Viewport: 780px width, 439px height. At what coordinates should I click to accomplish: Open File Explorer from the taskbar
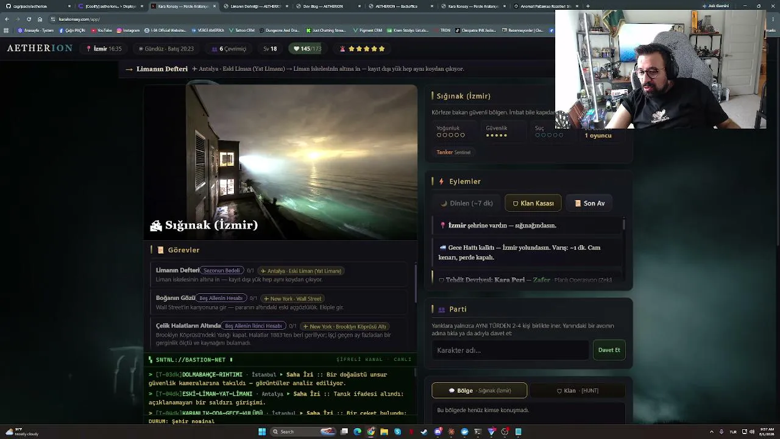pos(384,432)
